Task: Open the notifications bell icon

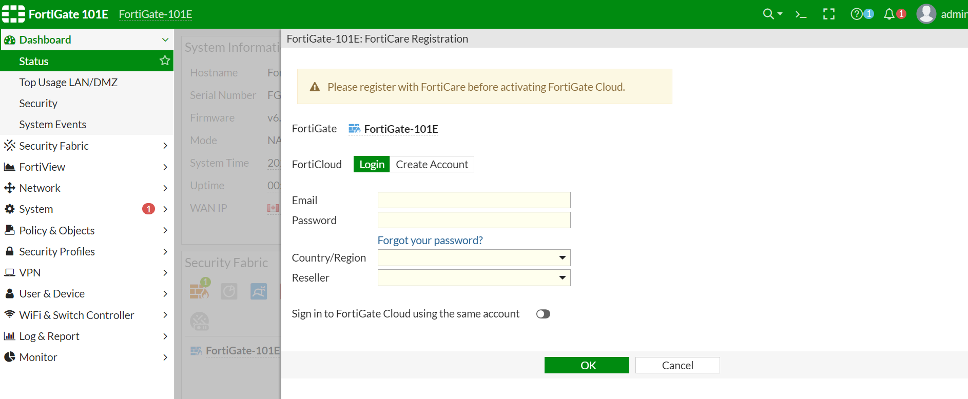Action: click(x=889, y=14)
